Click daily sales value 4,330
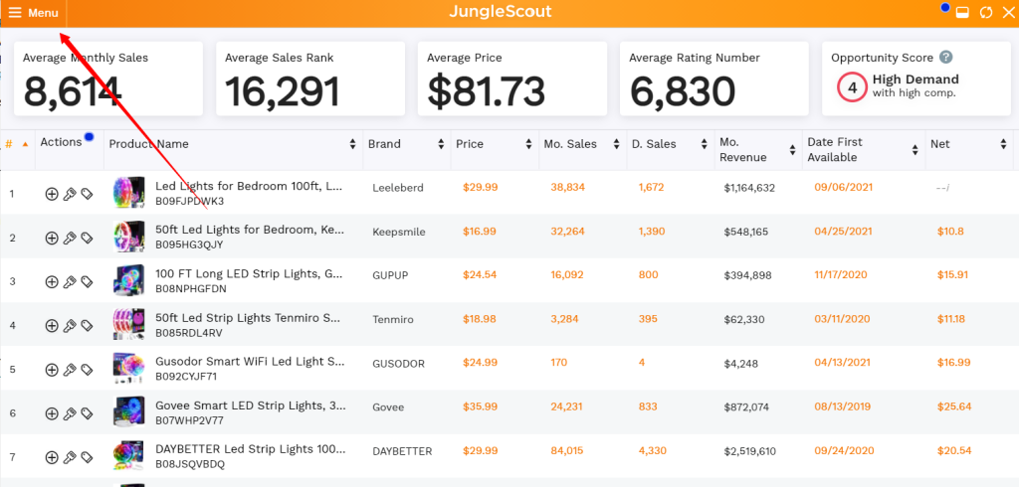 click(651, 450)
